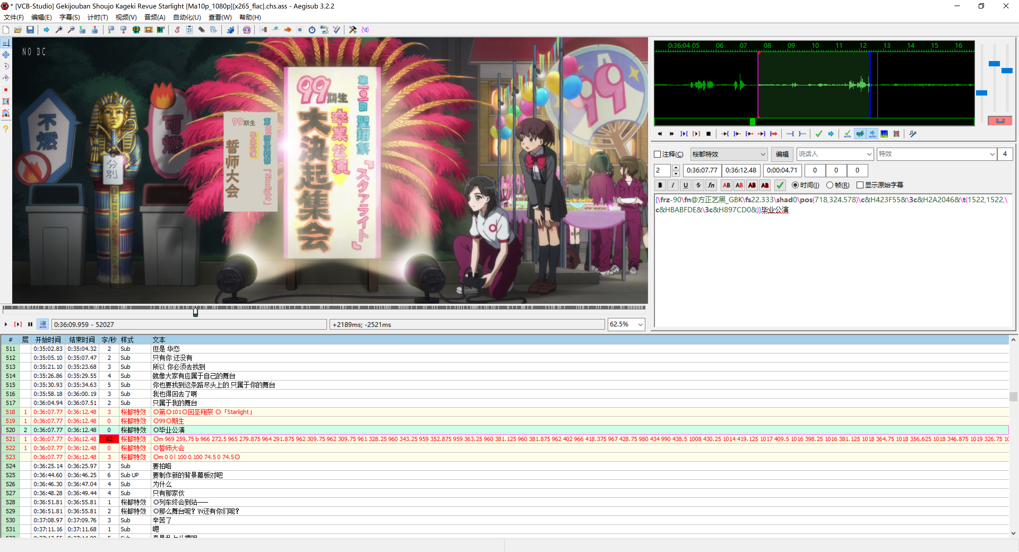Apply underline with the U button

pyautogui.click(x=685, y=185)
